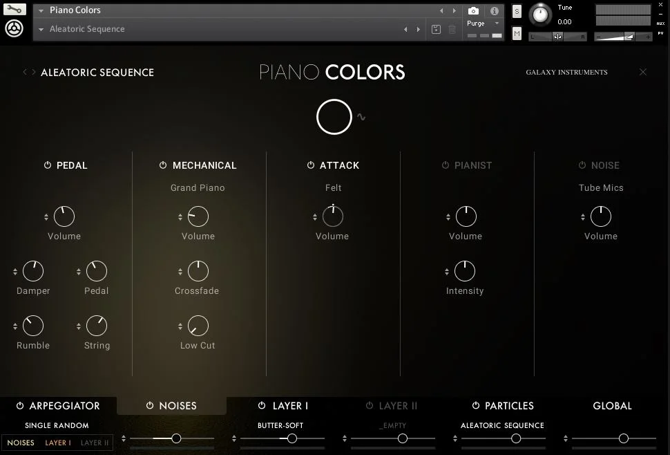Click the sine wave icon beside the circle
The height and width of the screenshot is (455, 670).
point(361,117)
